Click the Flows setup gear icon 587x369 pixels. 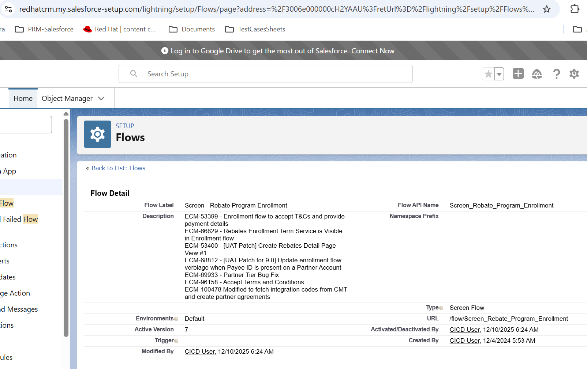pos(97,134)
